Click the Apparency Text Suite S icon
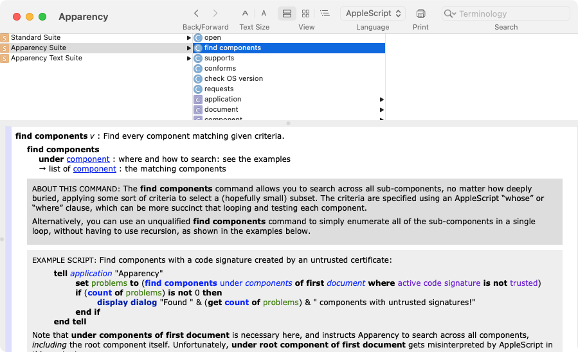The width and height of the screenshot is (578, 352). tap(5, 58)
